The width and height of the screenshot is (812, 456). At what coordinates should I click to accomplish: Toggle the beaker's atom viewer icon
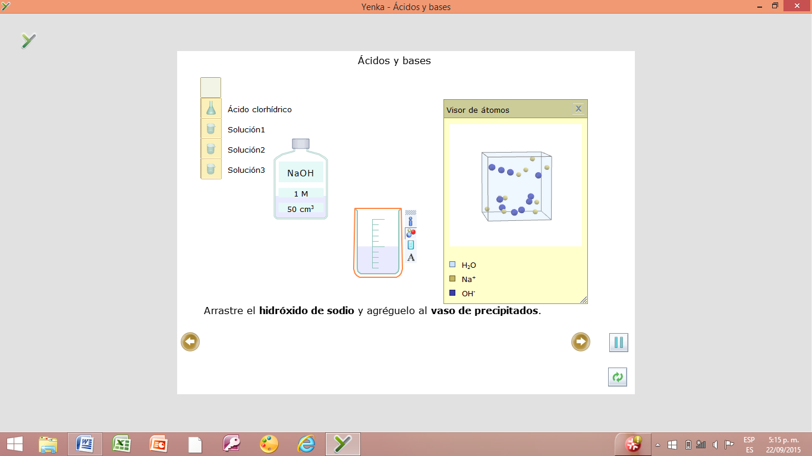411,233
